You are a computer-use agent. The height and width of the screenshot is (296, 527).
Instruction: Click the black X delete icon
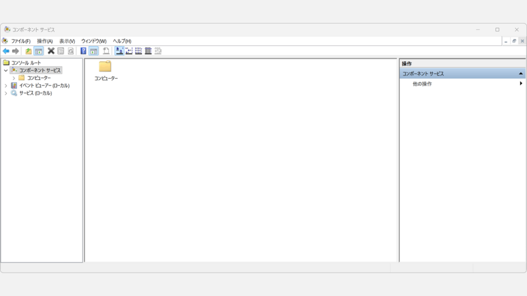[x=51, y=51]
